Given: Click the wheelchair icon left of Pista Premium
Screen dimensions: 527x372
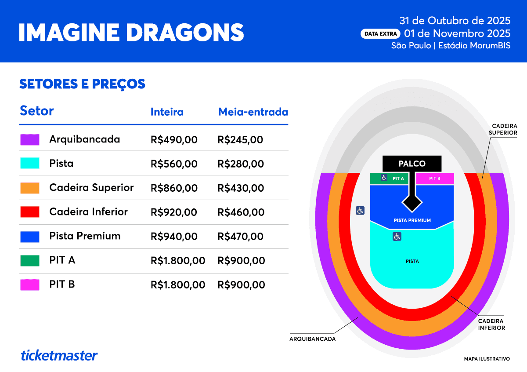Looking at the screenshot, I should click(x=360, y=211).
